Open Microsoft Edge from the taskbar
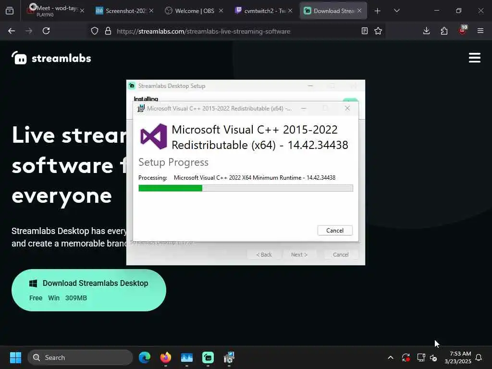 point(145,357)
